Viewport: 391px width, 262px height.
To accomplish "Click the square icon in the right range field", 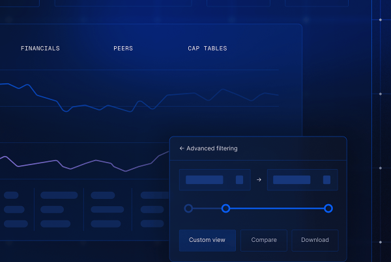I will (x=326, y=179).
